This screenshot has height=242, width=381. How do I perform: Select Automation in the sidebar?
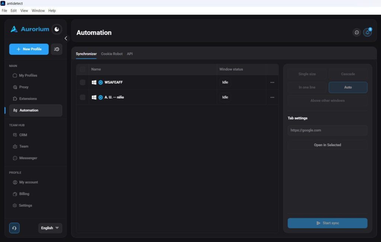pyautogui.click(x=35, y=110)
